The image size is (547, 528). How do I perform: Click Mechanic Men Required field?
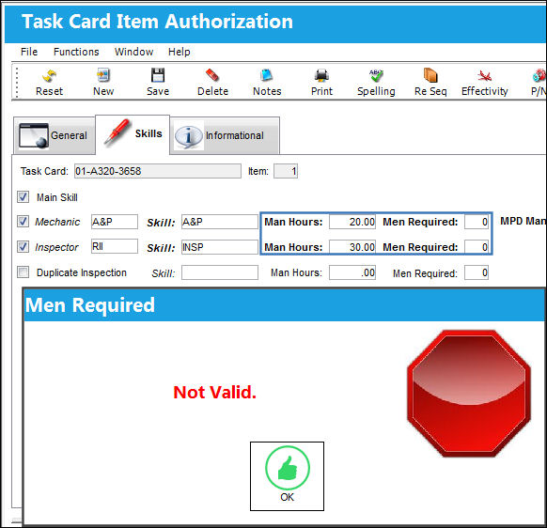pyautogui.click(x=477, y=222)
